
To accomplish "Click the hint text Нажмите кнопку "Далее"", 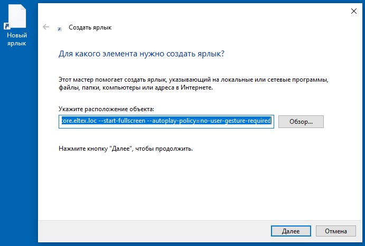I will [126, 149].
